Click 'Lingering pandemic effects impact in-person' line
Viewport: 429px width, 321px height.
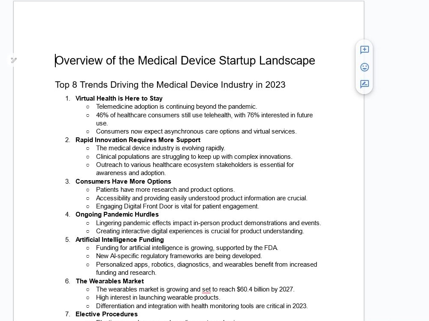coord(208,223)
